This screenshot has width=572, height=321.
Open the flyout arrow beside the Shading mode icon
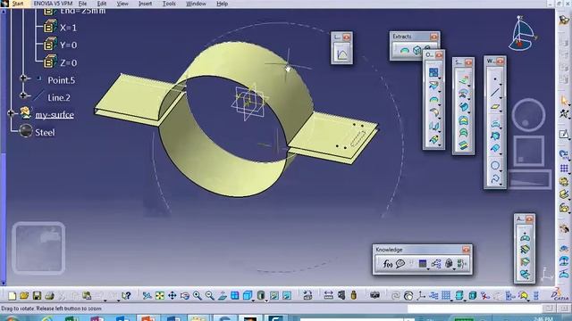[266, 300]
